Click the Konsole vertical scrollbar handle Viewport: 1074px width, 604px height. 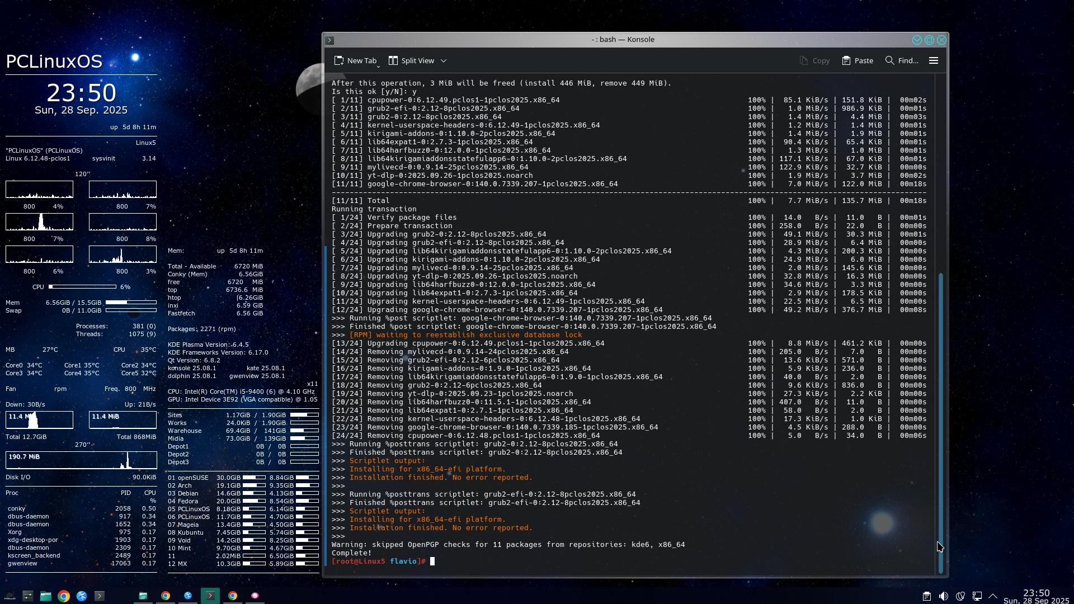coord(941,422)
